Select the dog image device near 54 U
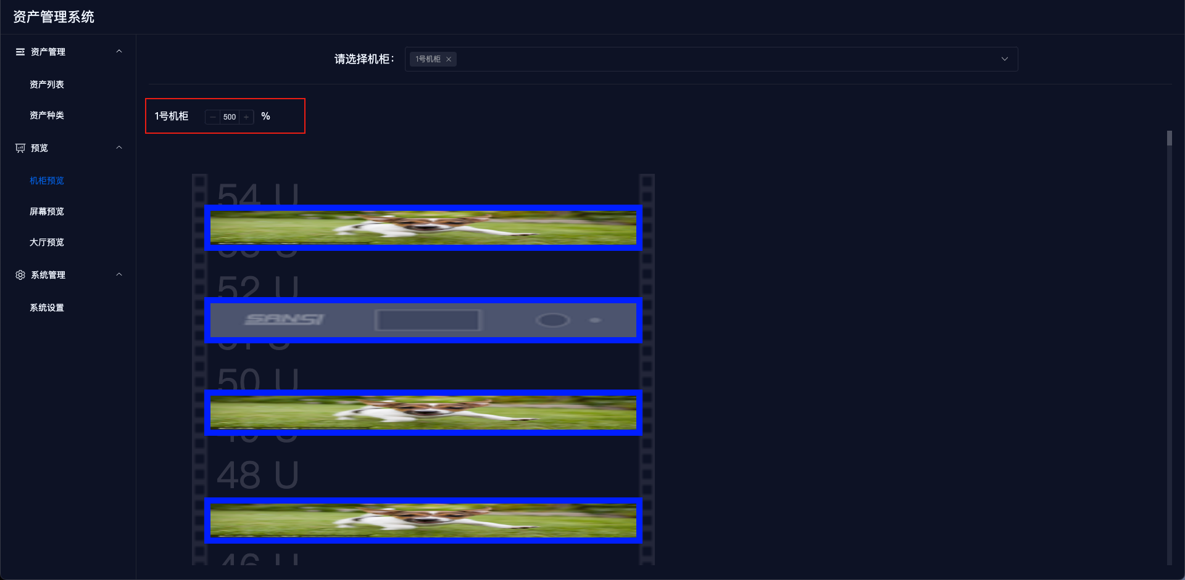The width and height of the screenshot is (1185, 580). pyautogui.click(x=423, y=227)
